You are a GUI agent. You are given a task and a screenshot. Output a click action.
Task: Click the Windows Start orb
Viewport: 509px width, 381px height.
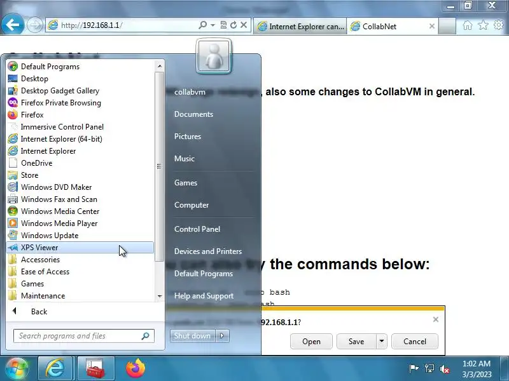[x=17, y=368]
